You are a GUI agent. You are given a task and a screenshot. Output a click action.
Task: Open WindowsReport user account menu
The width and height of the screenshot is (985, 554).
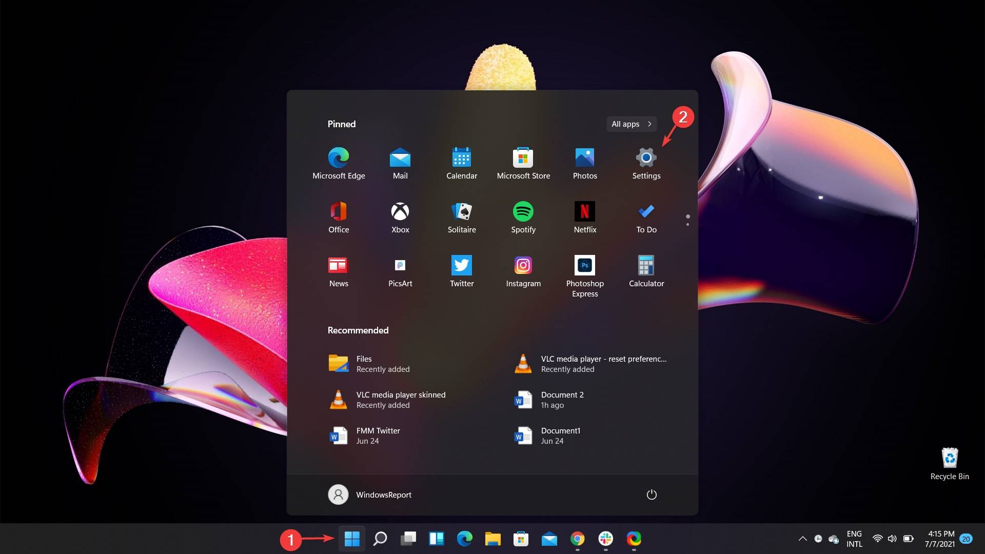(370, 494)
